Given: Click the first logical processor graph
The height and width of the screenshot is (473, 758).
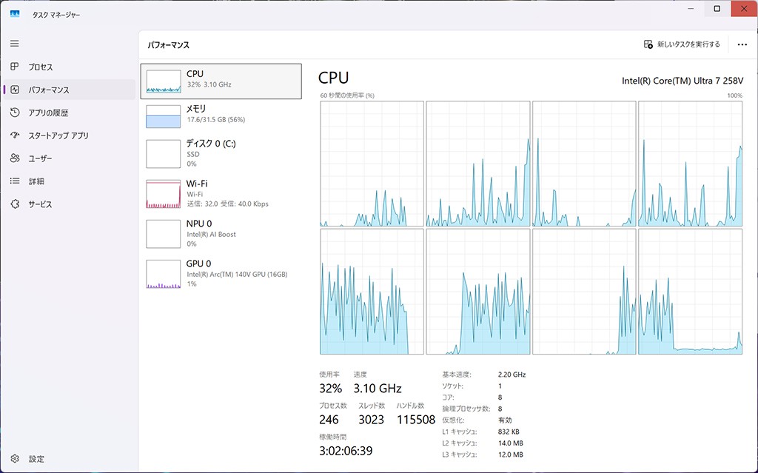Looking at the screenshot, I should pyautogui.click(x=372, y=164).
